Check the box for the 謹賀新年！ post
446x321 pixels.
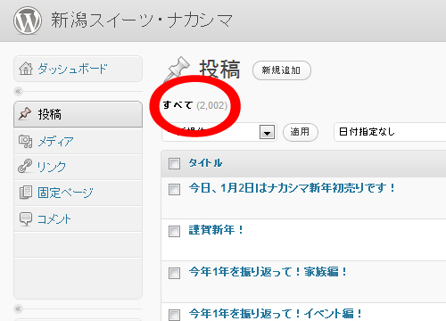(x=174, y=231)
